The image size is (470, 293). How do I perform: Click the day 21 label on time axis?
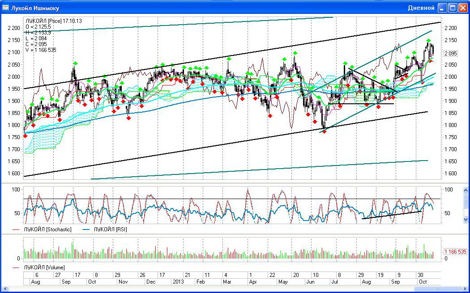[188, 275]
